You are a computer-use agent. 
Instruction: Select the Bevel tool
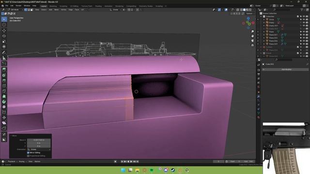[x=4, y=81]
